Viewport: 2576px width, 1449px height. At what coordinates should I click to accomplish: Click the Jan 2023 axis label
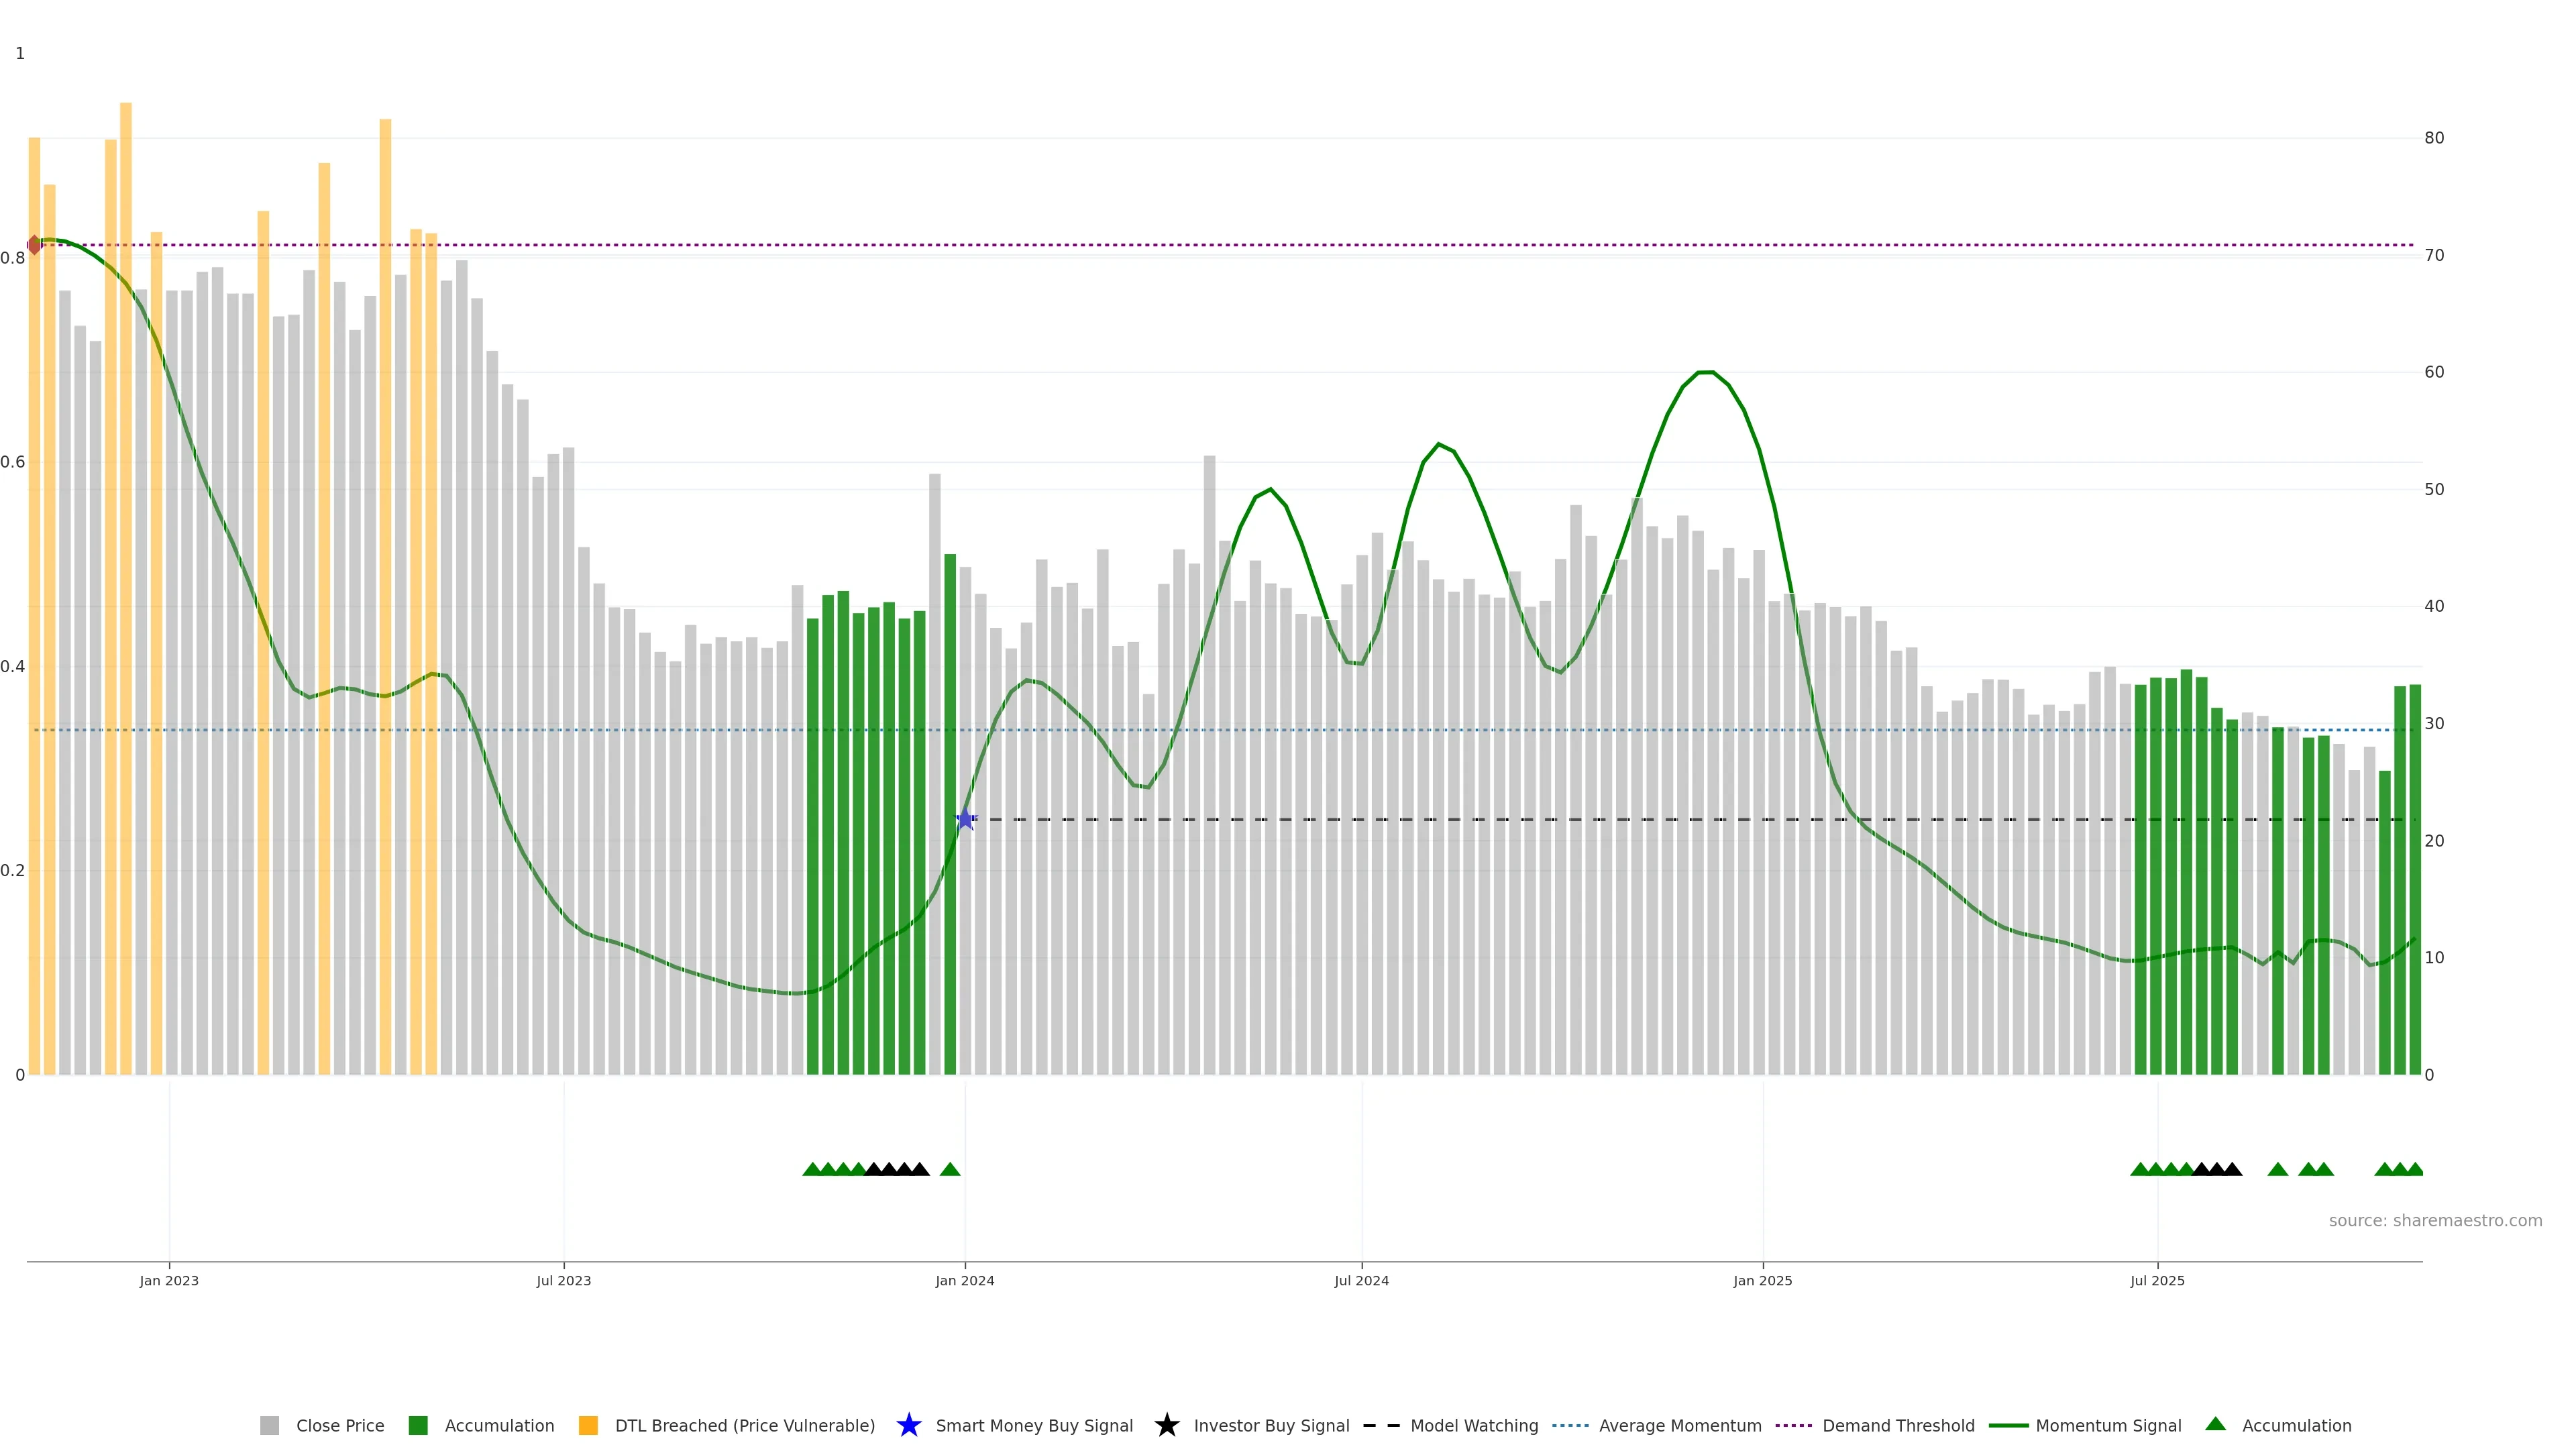[x=169, y=1281]
